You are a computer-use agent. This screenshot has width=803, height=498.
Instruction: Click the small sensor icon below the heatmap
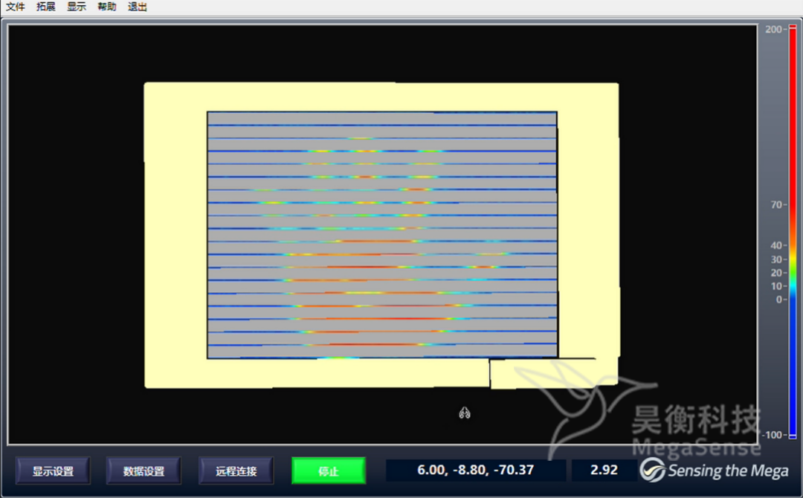[465, 413]
